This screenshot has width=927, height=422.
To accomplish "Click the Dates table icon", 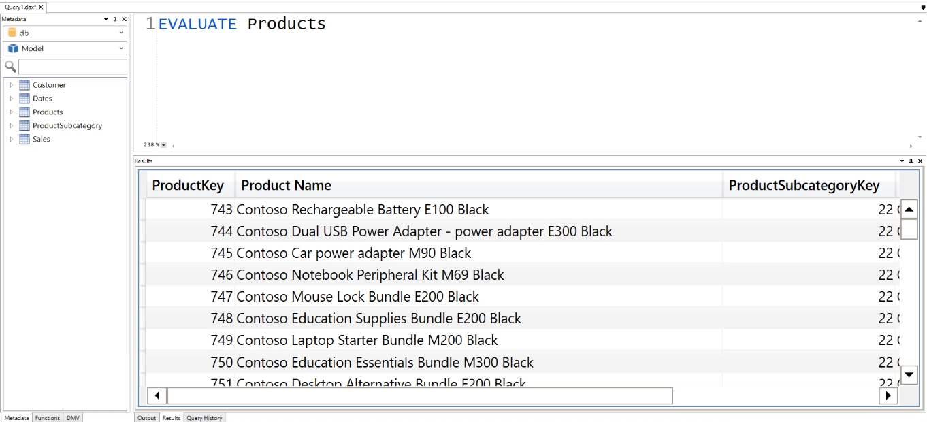I will coord(25,99).
